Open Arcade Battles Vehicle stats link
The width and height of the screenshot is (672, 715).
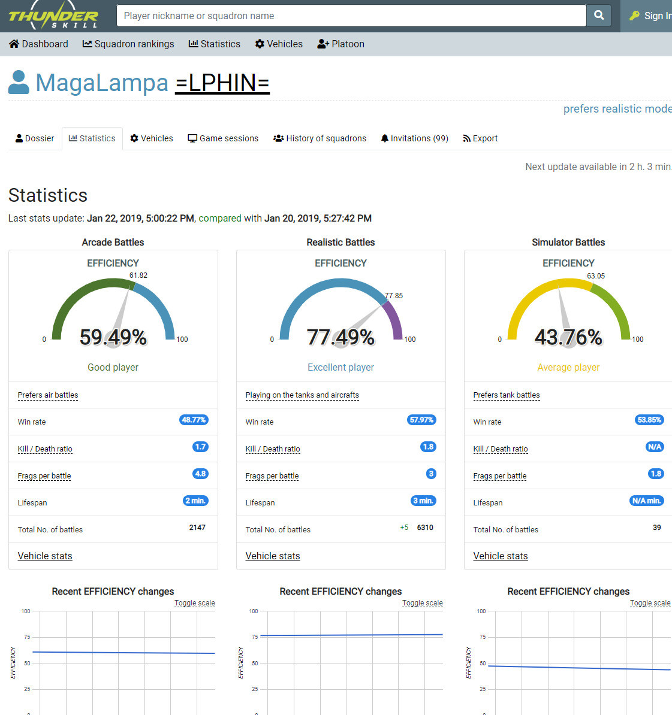point(45,556)
